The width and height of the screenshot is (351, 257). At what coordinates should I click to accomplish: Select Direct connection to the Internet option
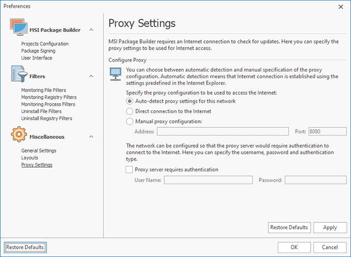[129, 111]
